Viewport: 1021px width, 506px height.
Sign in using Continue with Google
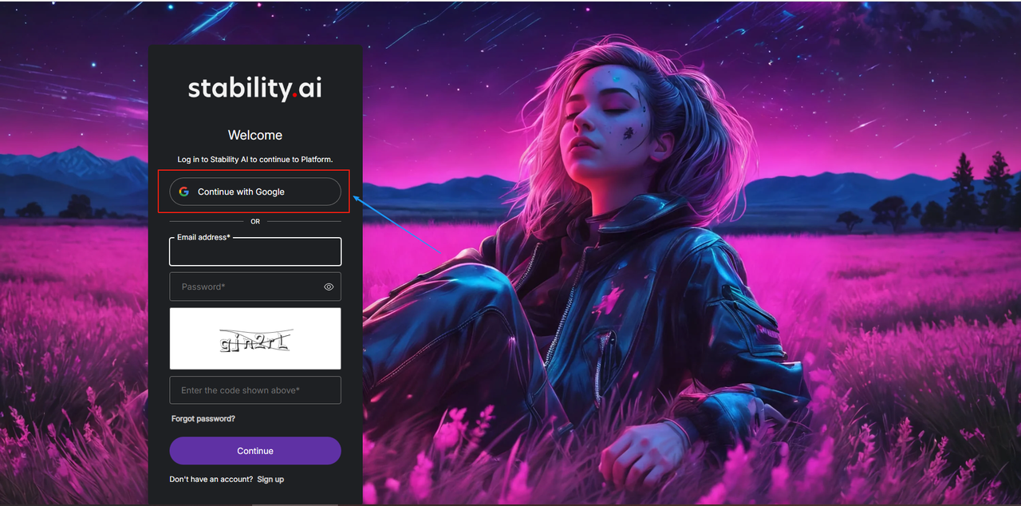click(255, 192)
